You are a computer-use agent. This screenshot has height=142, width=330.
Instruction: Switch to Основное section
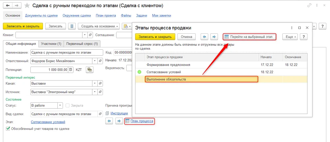point(13,16)
